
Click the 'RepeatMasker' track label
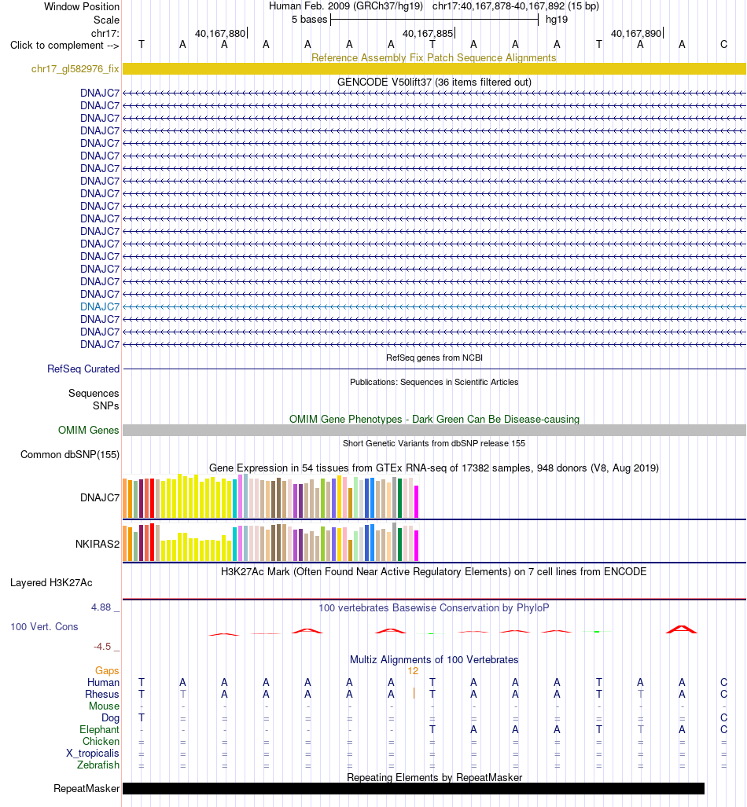86,789
